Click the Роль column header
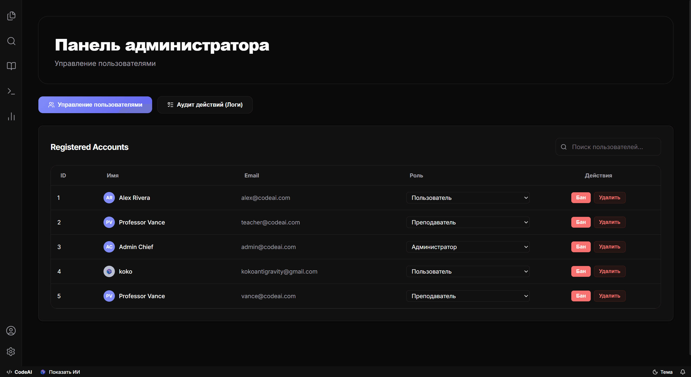Image resolution: width=691 pixels, height=377 pixels. 416,176
